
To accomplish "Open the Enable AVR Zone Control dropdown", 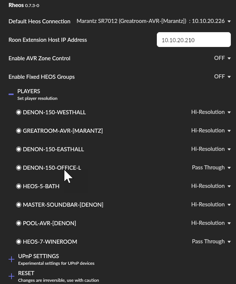I will coord(222,58).
